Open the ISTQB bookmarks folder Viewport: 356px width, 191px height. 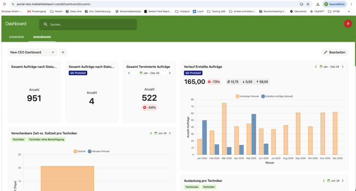click(x=334, y=11)
